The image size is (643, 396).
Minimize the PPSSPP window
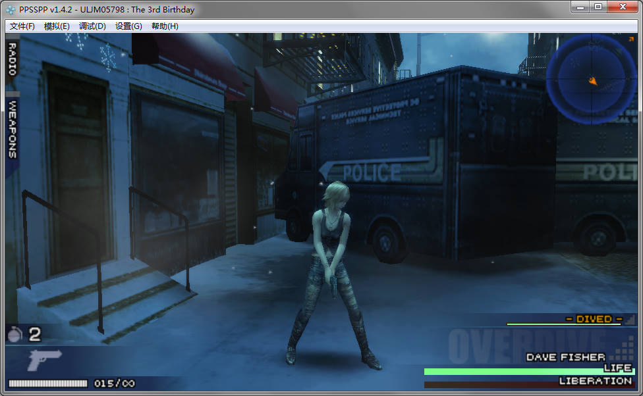(x=580, y=7)
